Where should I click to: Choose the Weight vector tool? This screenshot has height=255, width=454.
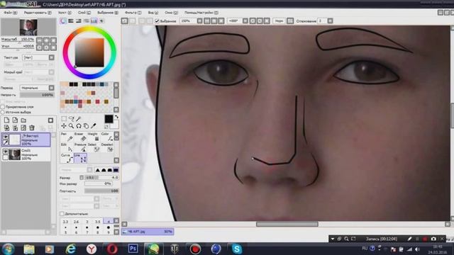pos(94,137)
